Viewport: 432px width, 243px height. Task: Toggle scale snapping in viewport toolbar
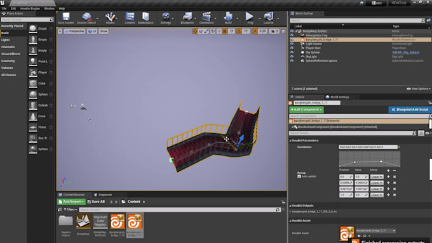point(255,31)
